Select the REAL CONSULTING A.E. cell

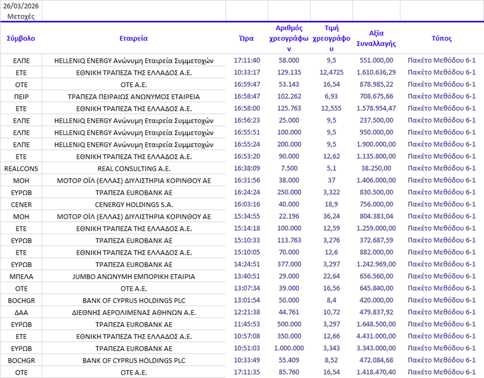point(134,169)
